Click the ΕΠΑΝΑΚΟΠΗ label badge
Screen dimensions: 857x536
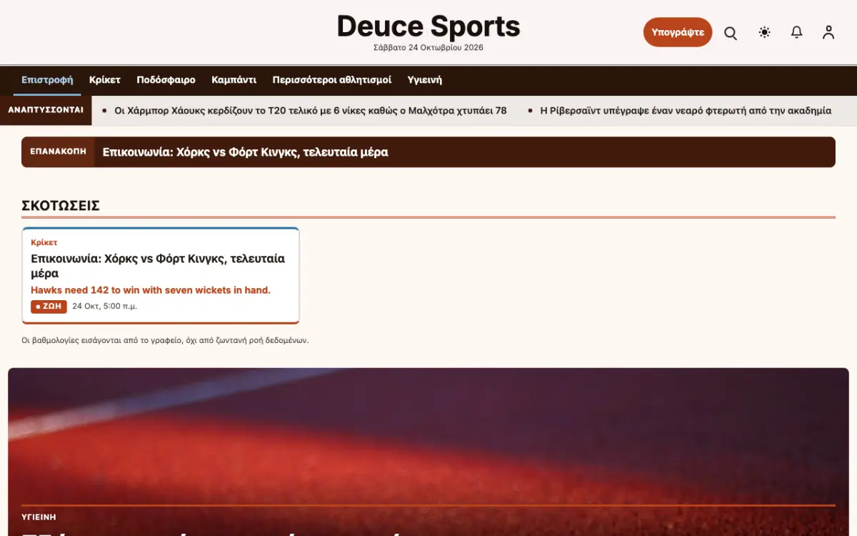pyautogui.click(x=58, y=152)
